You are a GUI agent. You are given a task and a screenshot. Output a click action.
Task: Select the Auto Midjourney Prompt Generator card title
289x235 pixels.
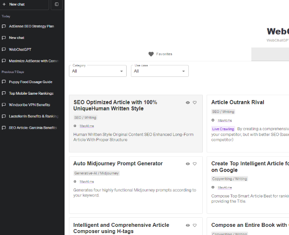[118, 163]
